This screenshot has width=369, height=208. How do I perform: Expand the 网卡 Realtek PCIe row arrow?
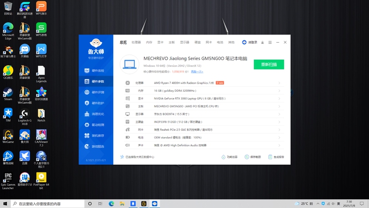click(x=279, y=129)
